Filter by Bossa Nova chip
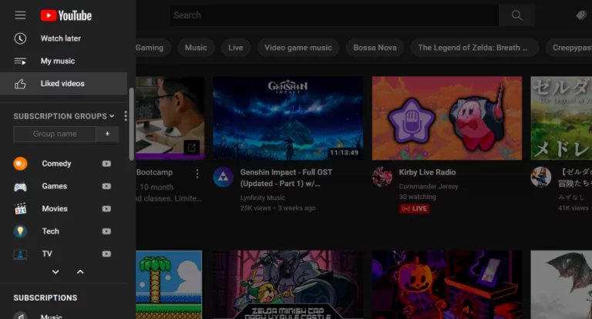 point(375,48)
